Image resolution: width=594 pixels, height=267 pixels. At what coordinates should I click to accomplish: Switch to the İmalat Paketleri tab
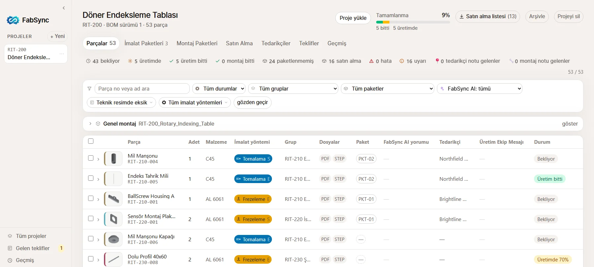pyautogui.click(x=146, y=43)
